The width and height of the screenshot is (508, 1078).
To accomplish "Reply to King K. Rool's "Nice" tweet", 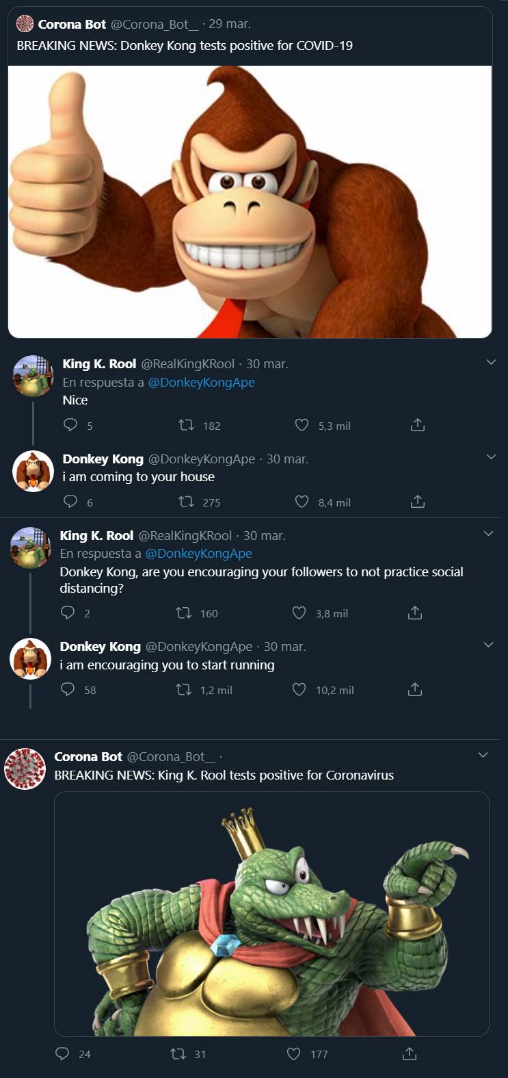I will tap(70, 425).
